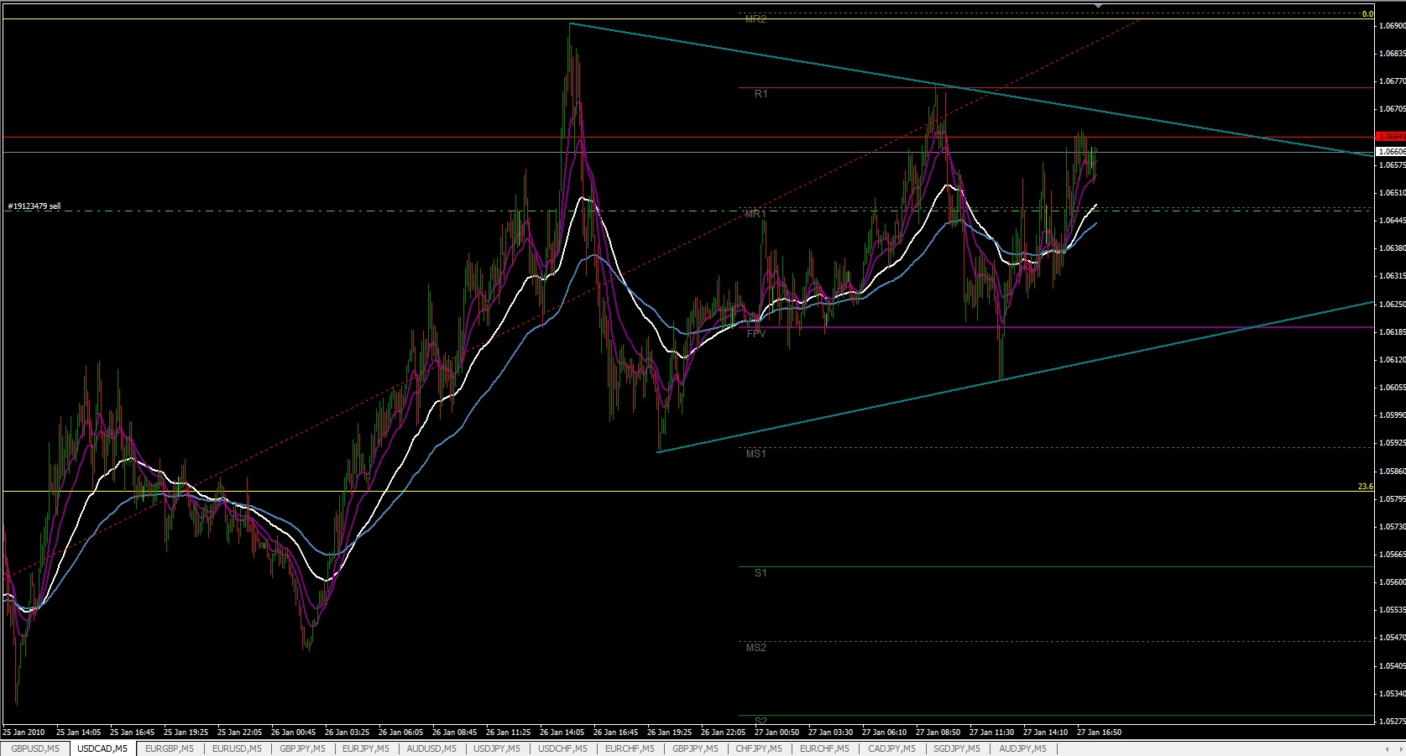Switch to the USDJPY,M5 chart
Viewport: 1406px width, 756px height.
click(x=496, y=748)
